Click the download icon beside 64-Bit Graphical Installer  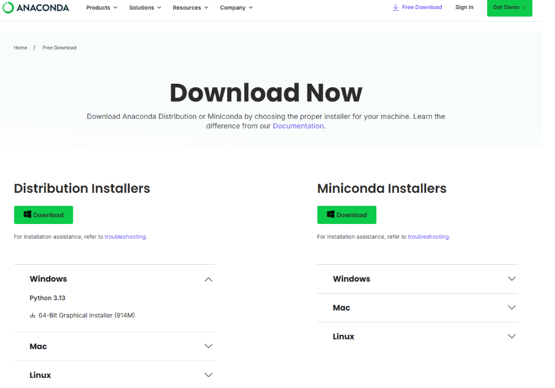(33, 316)
